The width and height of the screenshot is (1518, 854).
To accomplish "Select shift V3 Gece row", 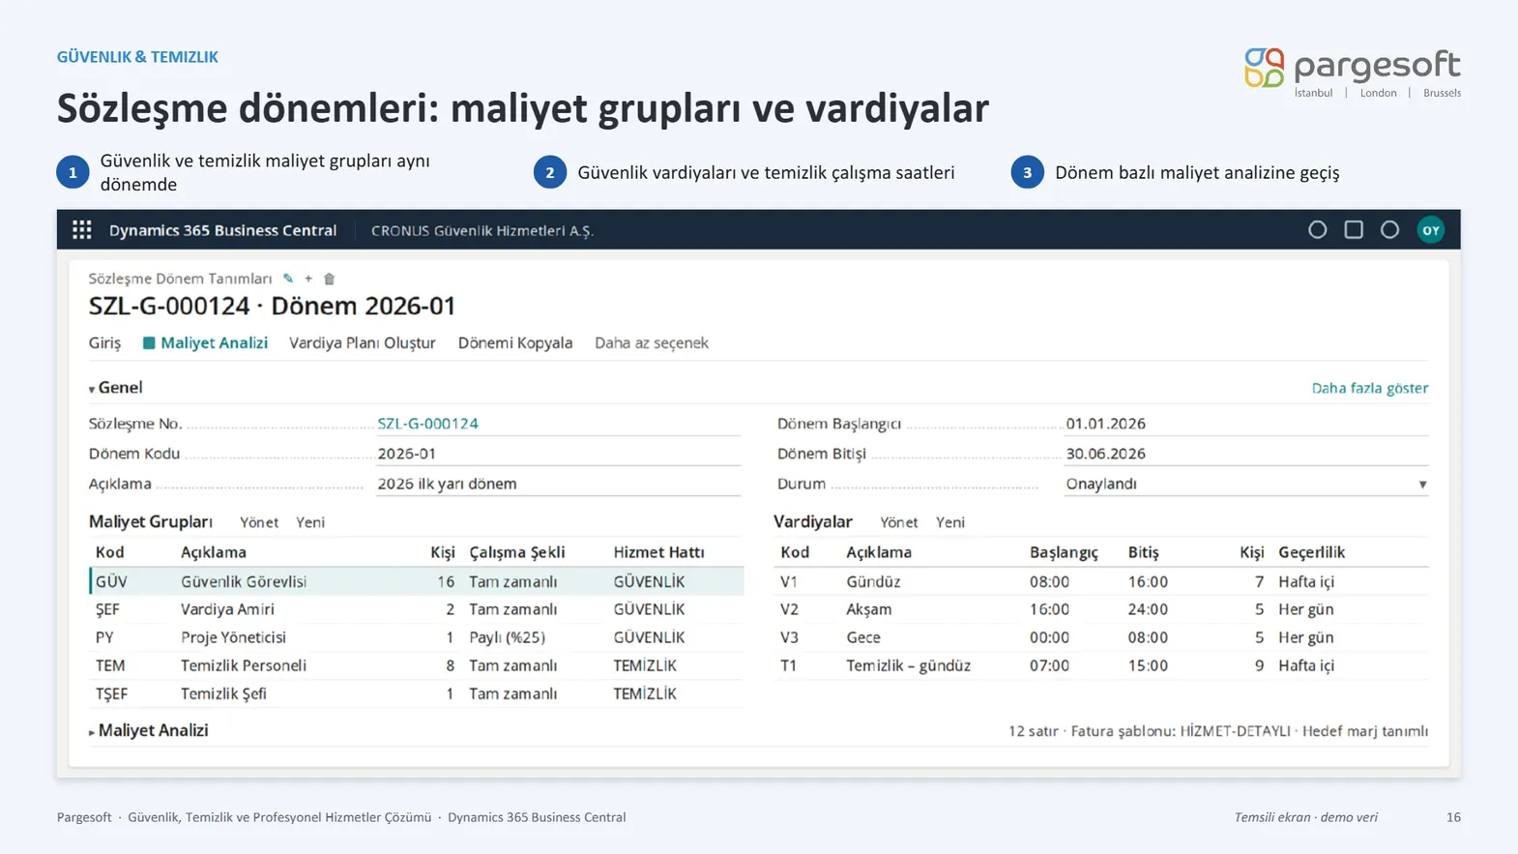I will [1101, 637].
